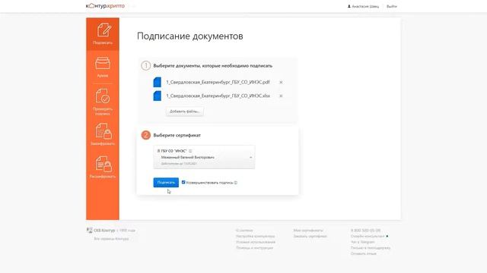The height and width of the screenshot is (273, 487).
Task: Select pdf file name 1_Свердловская_Екатеринбург_ГБУ_СО_ИНЭС.pdf
Action: tap(218, 82)
